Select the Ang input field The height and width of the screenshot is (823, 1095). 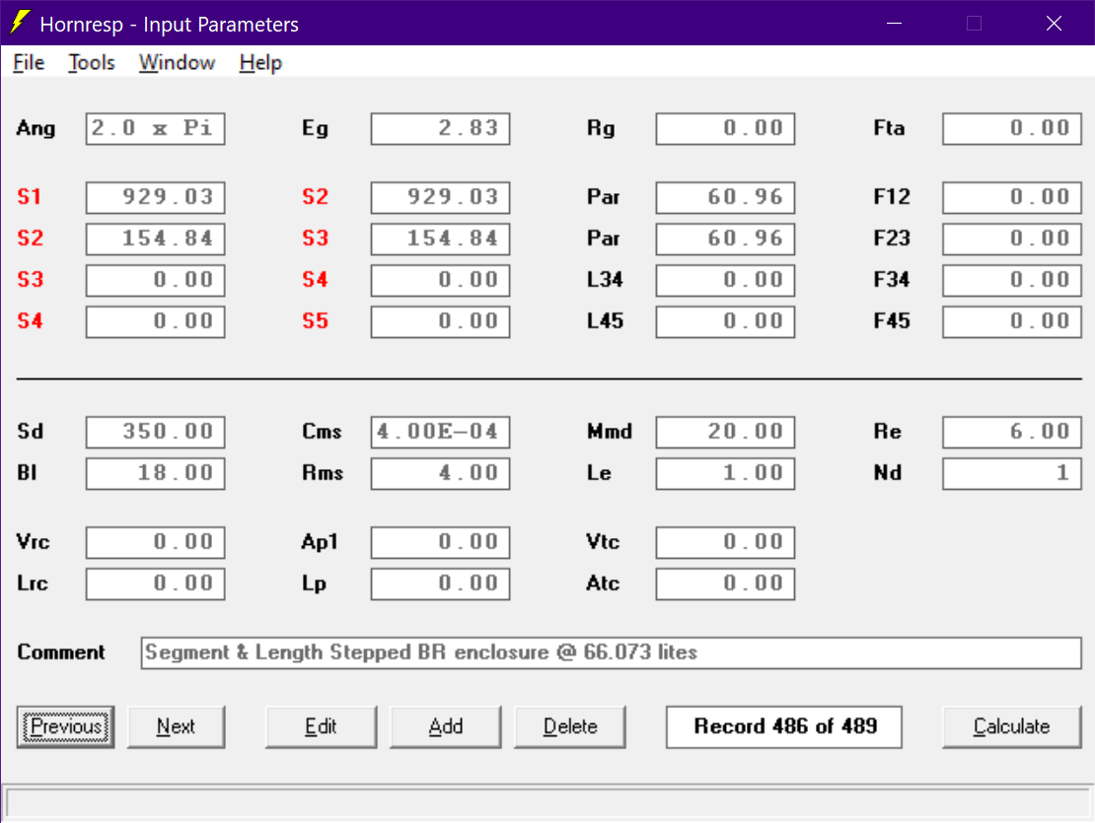[156, 128]
